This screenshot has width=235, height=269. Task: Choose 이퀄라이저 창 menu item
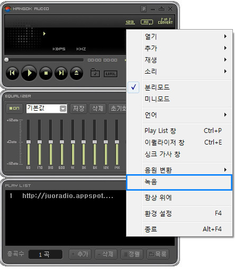tap(179, 142)
